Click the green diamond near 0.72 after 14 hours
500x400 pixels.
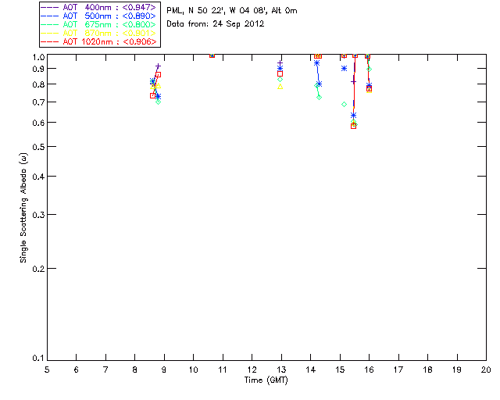pyautogui.click(x=319, y=98)
